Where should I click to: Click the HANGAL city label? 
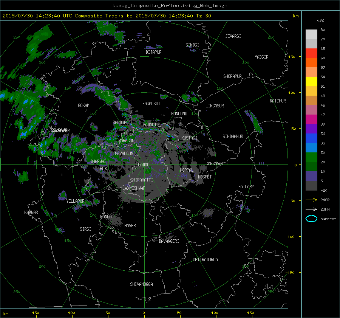click(x=107, y=217)
